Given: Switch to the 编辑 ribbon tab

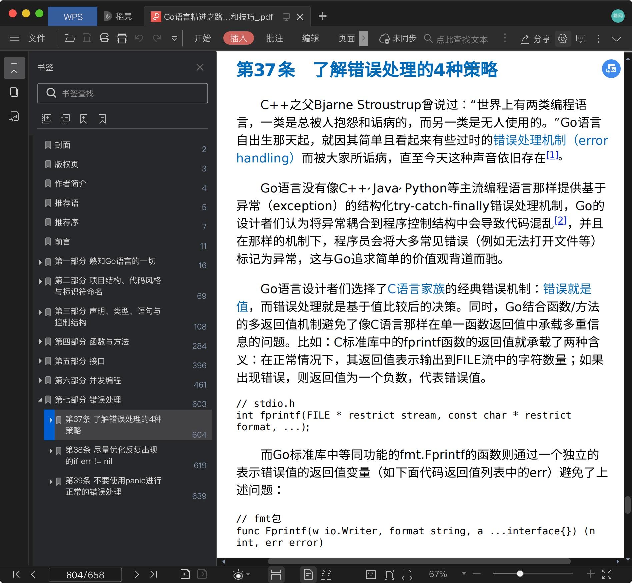Looking at the screenshot, I should click(310, 38).
